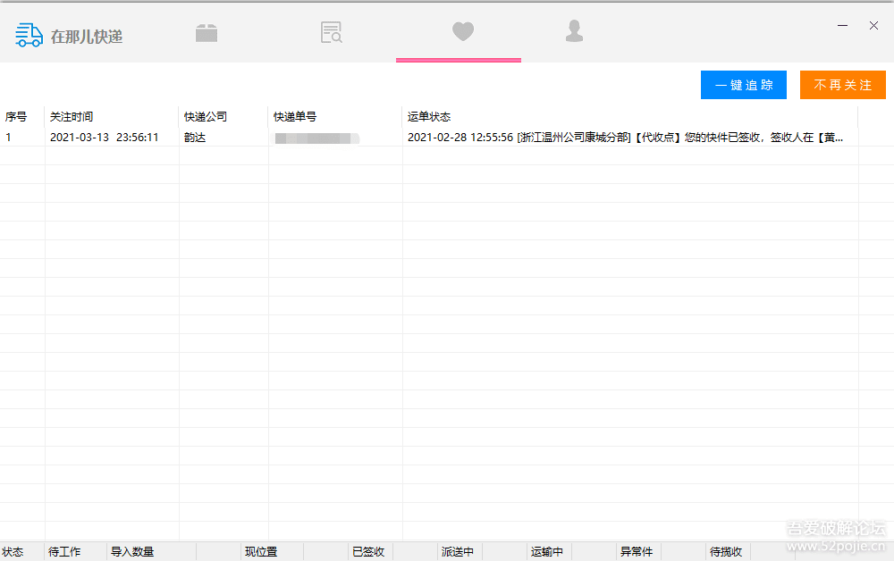Click the truck logo icon beside 在那儿快递
Screen dimensions: 894x561
pyautogui.click(x=28, y=36)
